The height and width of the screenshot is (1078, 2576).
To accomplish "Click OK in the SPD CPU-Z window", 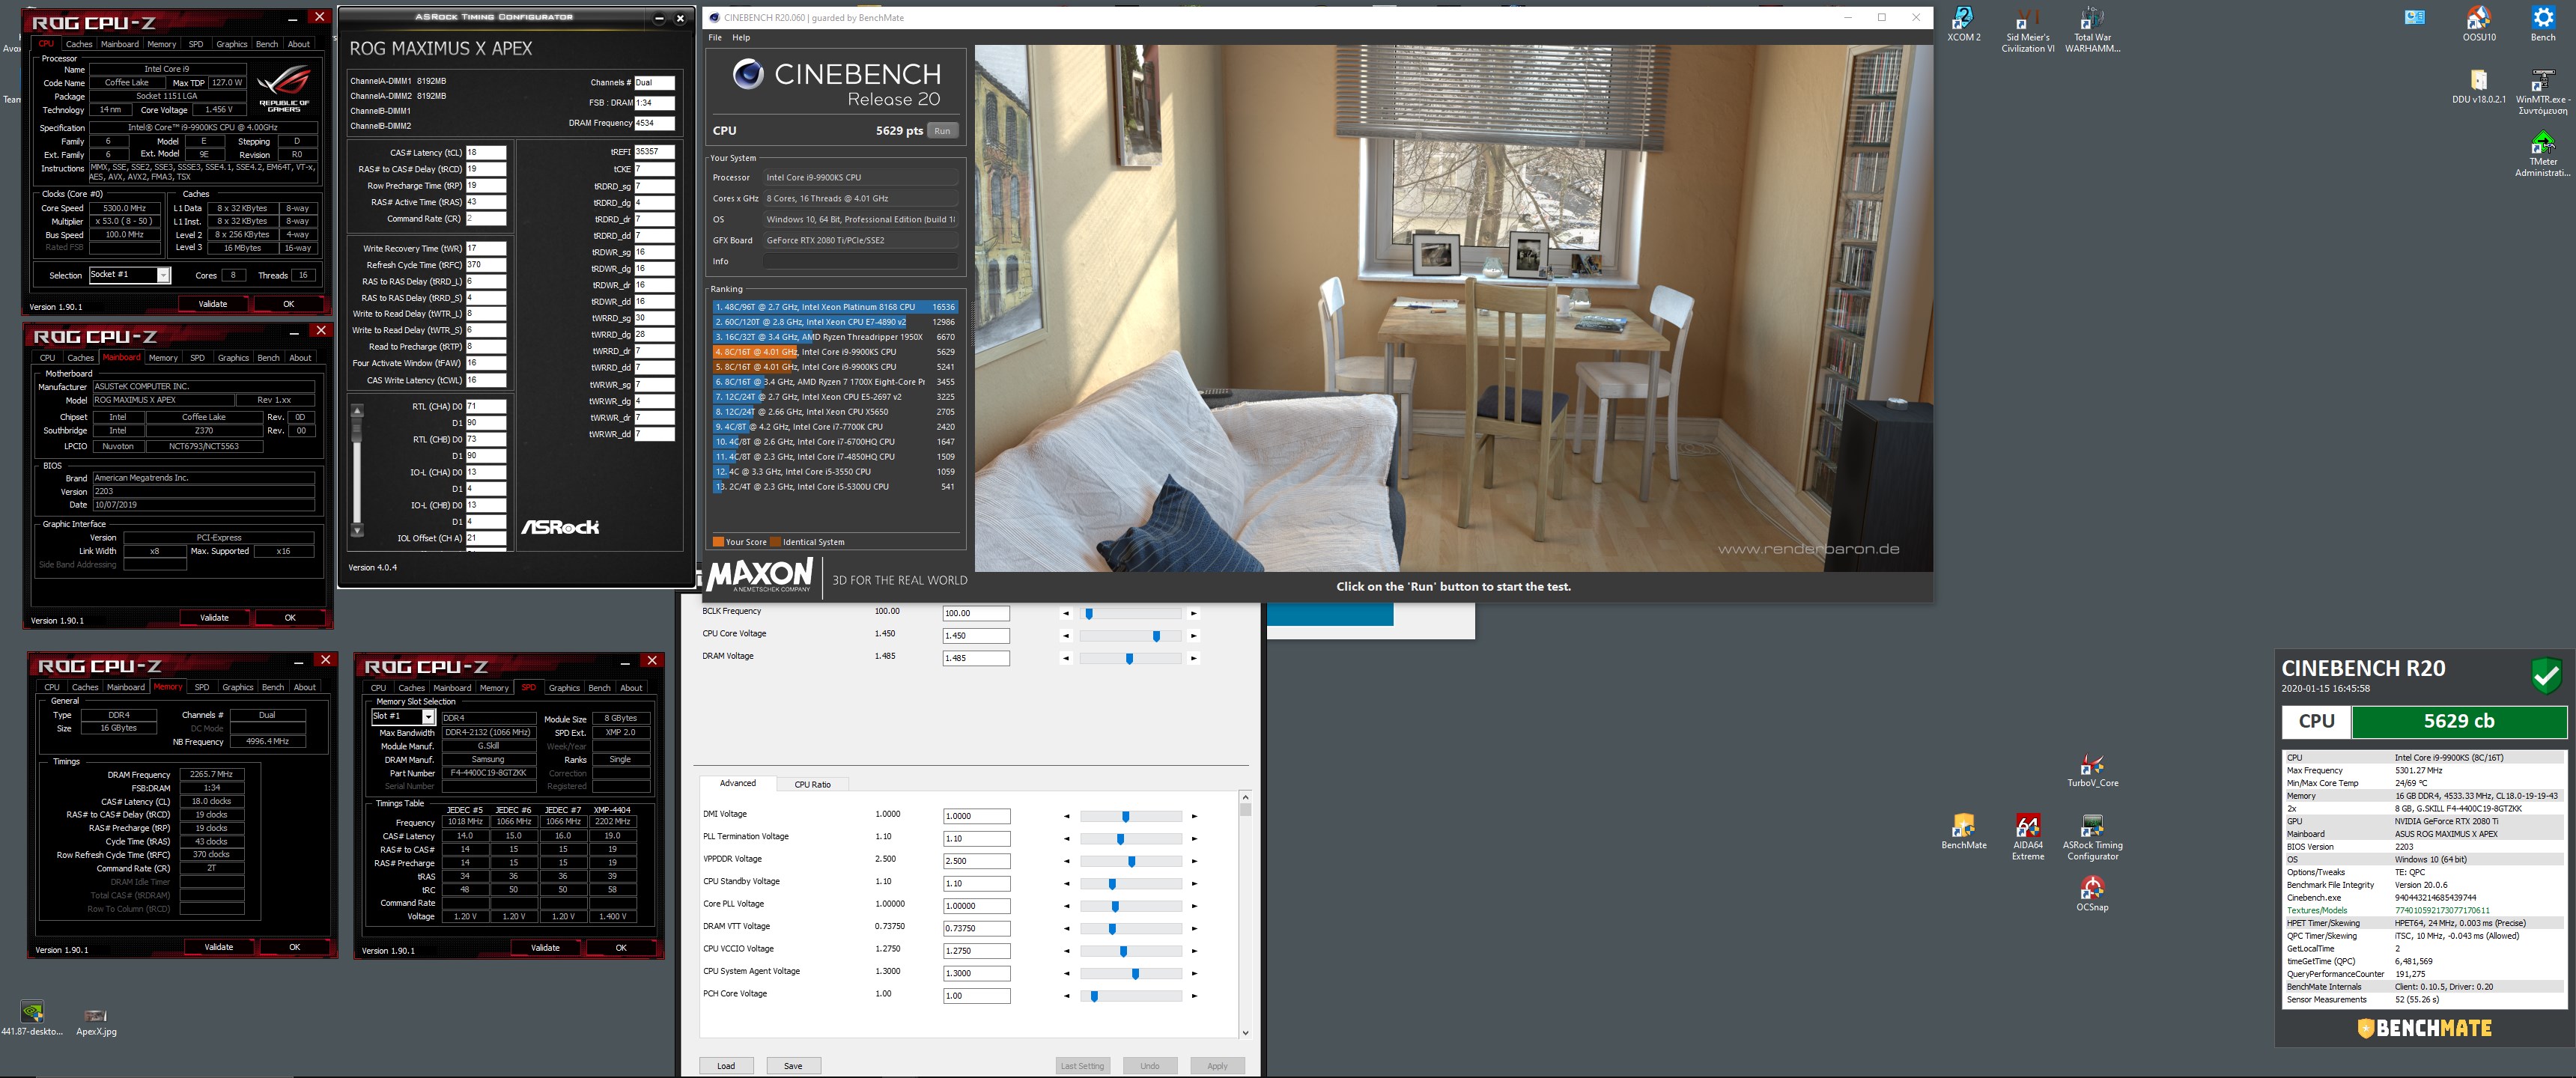I will tap(621, 948).
